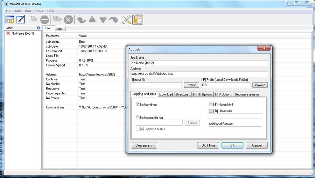Click the output-file log path field
The height and width of the screenshot is (178, 315).
click(159, 123)
